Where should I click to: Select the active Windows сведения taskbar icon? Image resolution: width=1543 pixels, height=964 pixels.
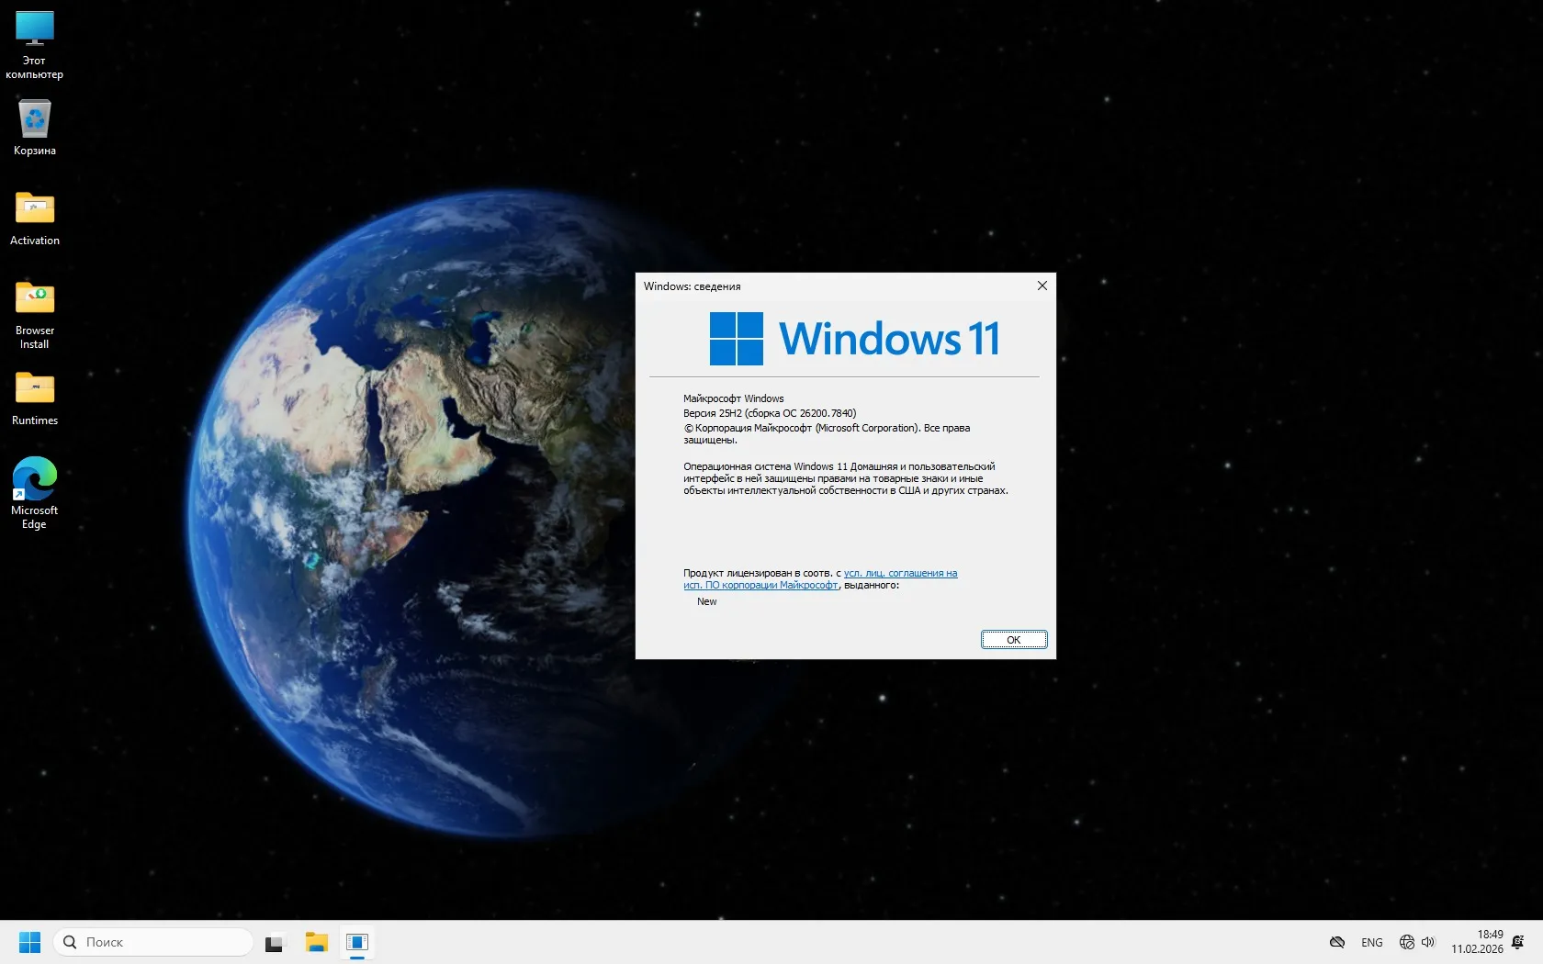357,942
